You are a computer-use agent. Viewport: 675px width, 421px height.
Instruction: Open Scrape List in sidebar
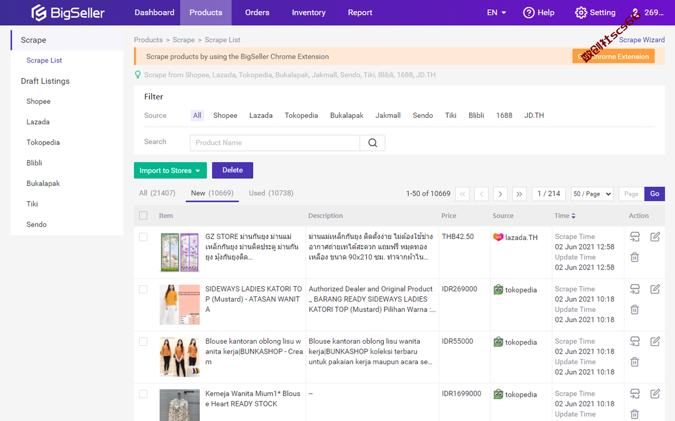(x=44, y=61)
